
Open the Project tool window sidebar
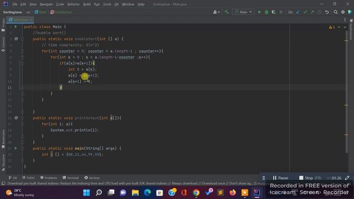pyautogui.click(x=3, y=25)
